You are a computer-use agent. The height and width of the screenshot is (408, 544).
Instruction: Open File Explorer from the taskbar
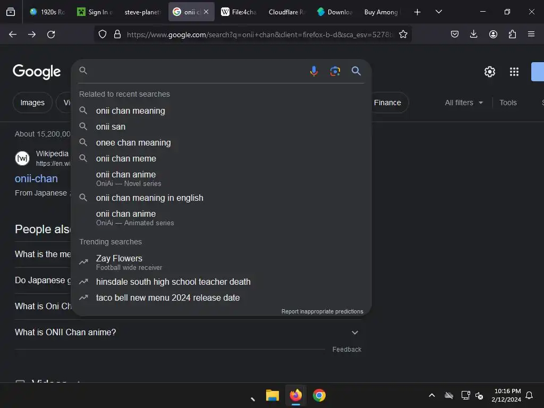(273, 395)
